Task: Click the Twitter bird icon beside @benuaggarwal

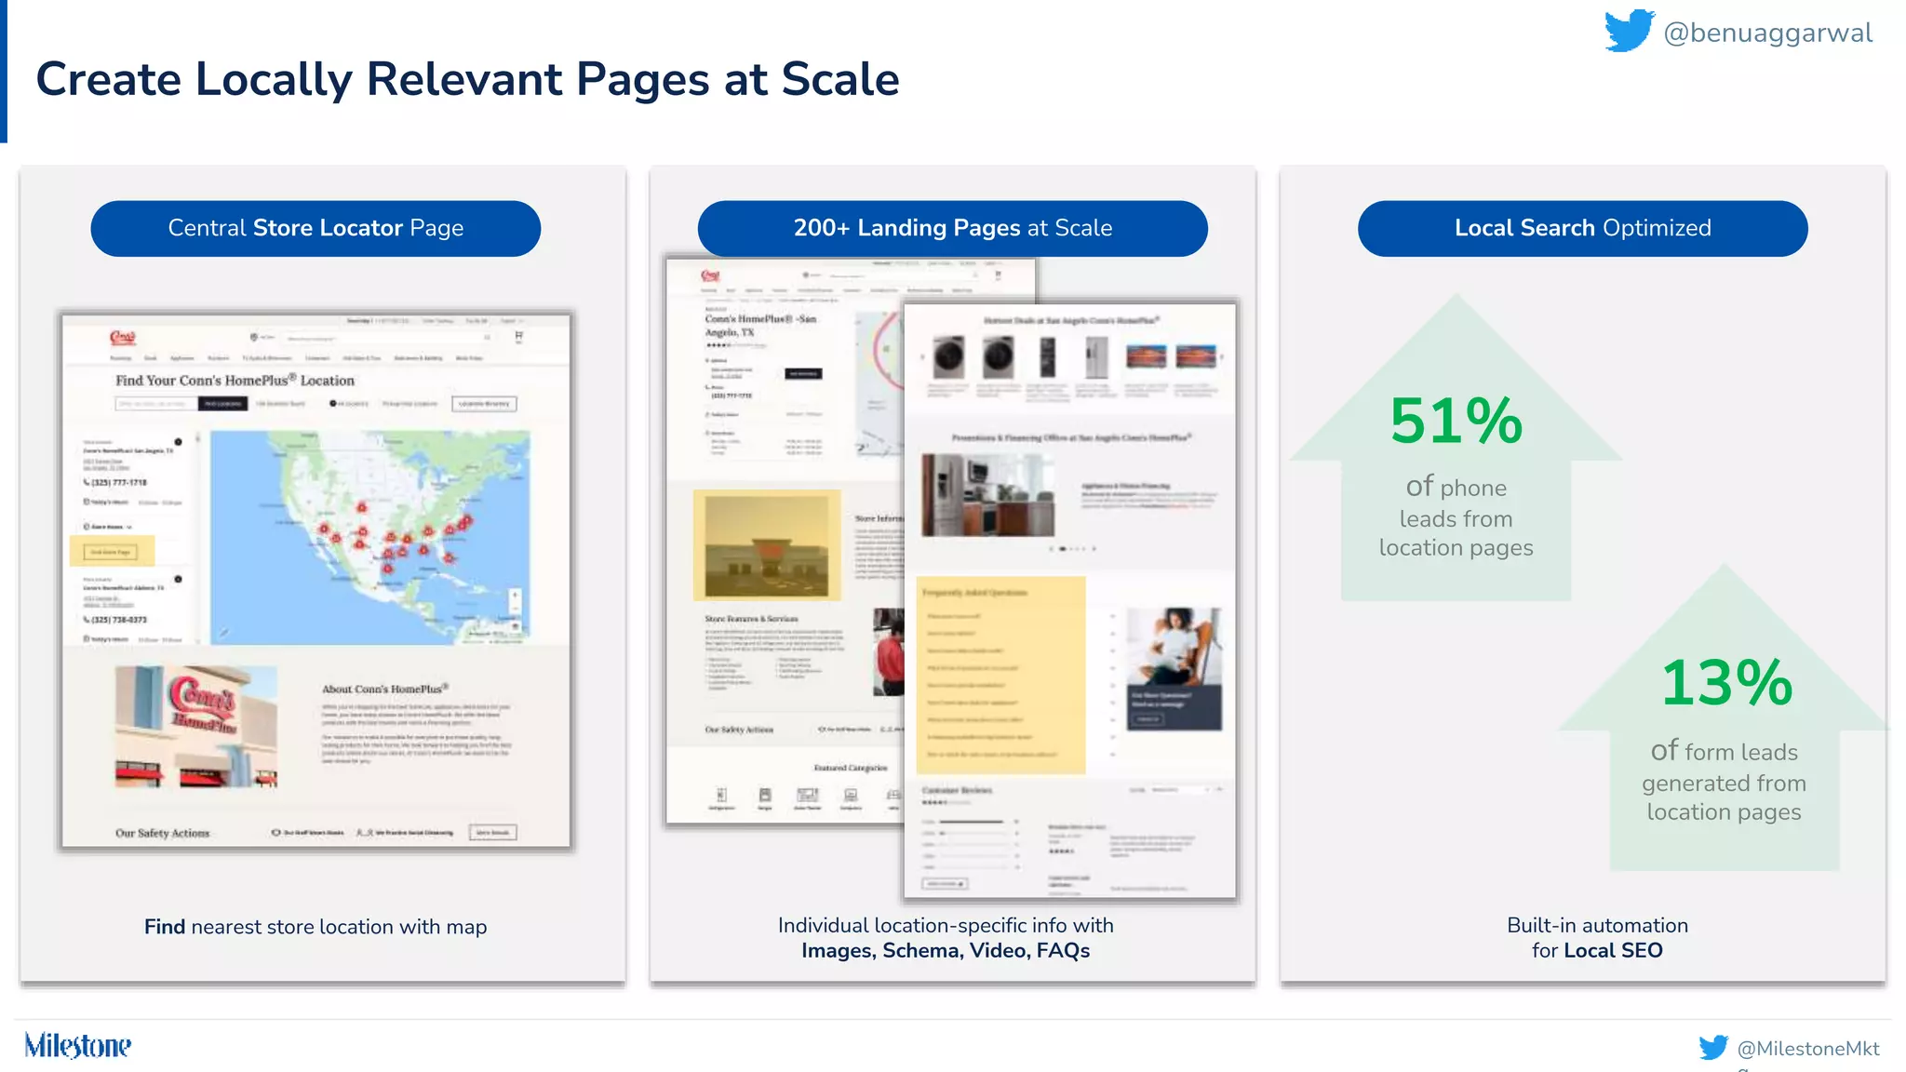Action: click(1630, 31)
